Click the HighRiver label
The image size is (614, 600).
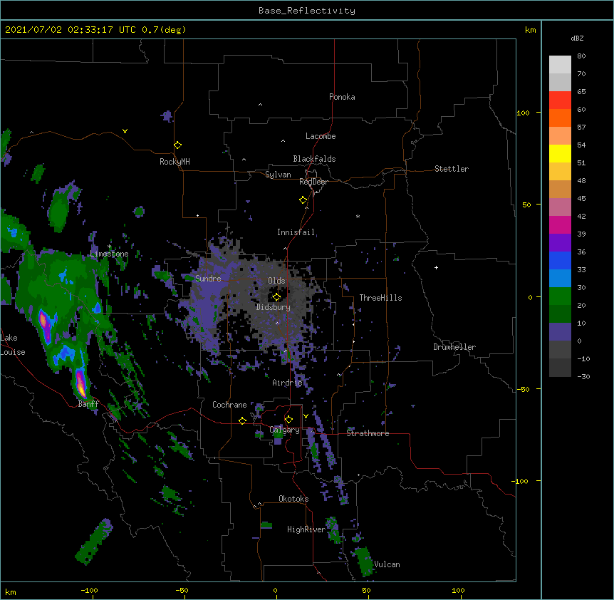coord(306,529)
